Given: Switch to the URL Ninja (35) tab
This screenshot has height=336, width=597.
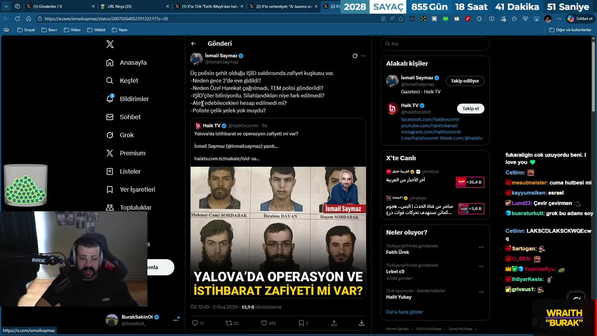Looking at the screenshot, I should (x=134, y=7).
